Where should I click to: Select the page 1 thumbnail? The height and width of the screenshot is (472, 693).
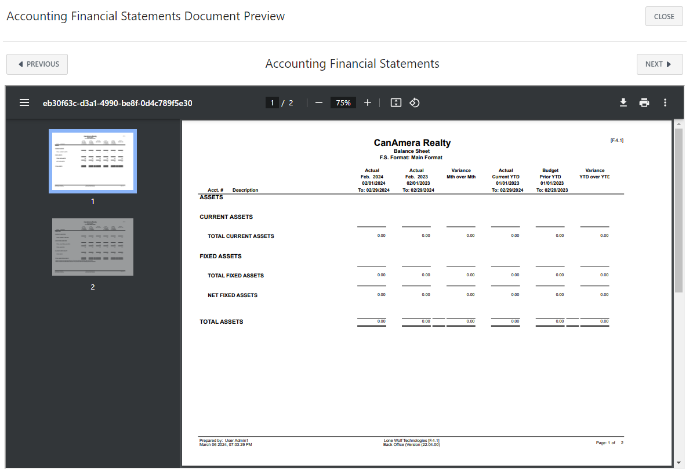pos(92,161)
